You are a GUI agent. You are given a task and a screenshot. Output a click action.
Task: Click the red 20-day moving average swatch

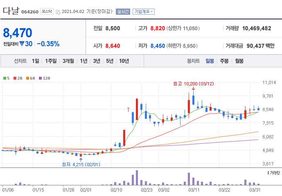[x=15, y=78]
